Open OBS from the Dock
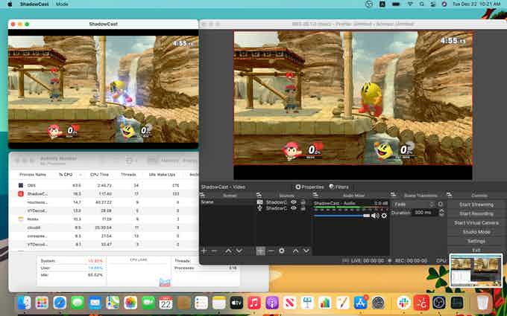507x316 pixels. point(439,303)
